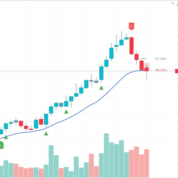
Task: Click the pink label showing number 3
Action: pos(147,66)
